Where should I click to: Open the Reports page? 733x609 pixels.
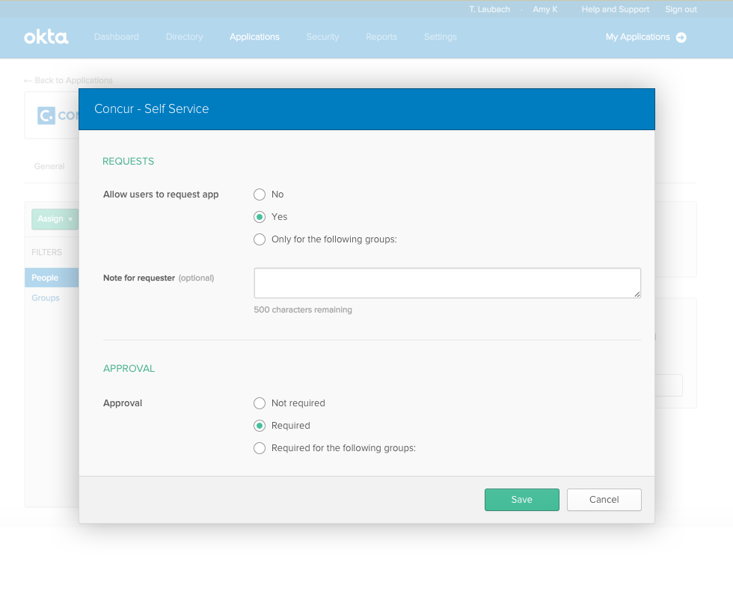(381, 37)
